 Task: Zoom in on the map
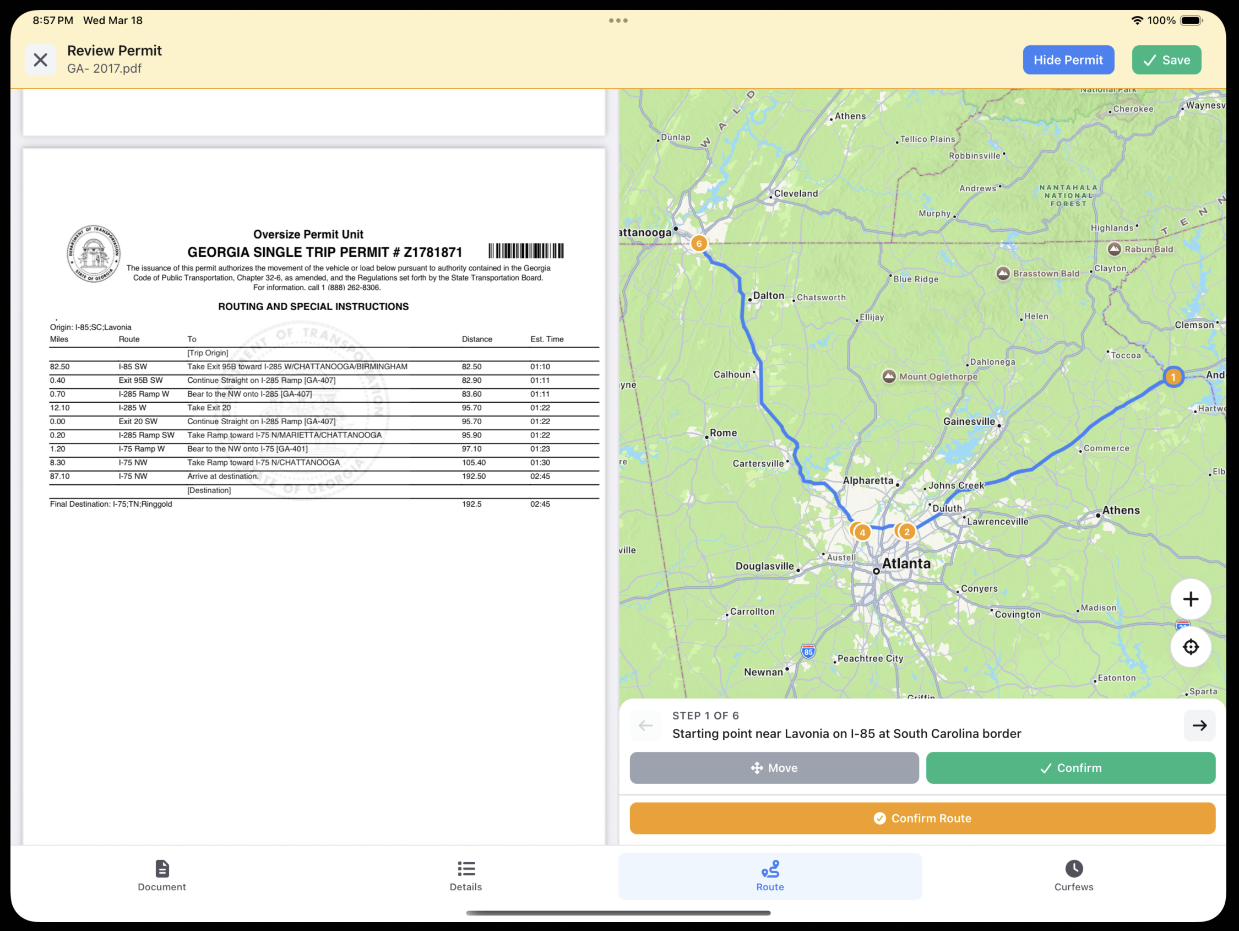tap(1191, 599)
